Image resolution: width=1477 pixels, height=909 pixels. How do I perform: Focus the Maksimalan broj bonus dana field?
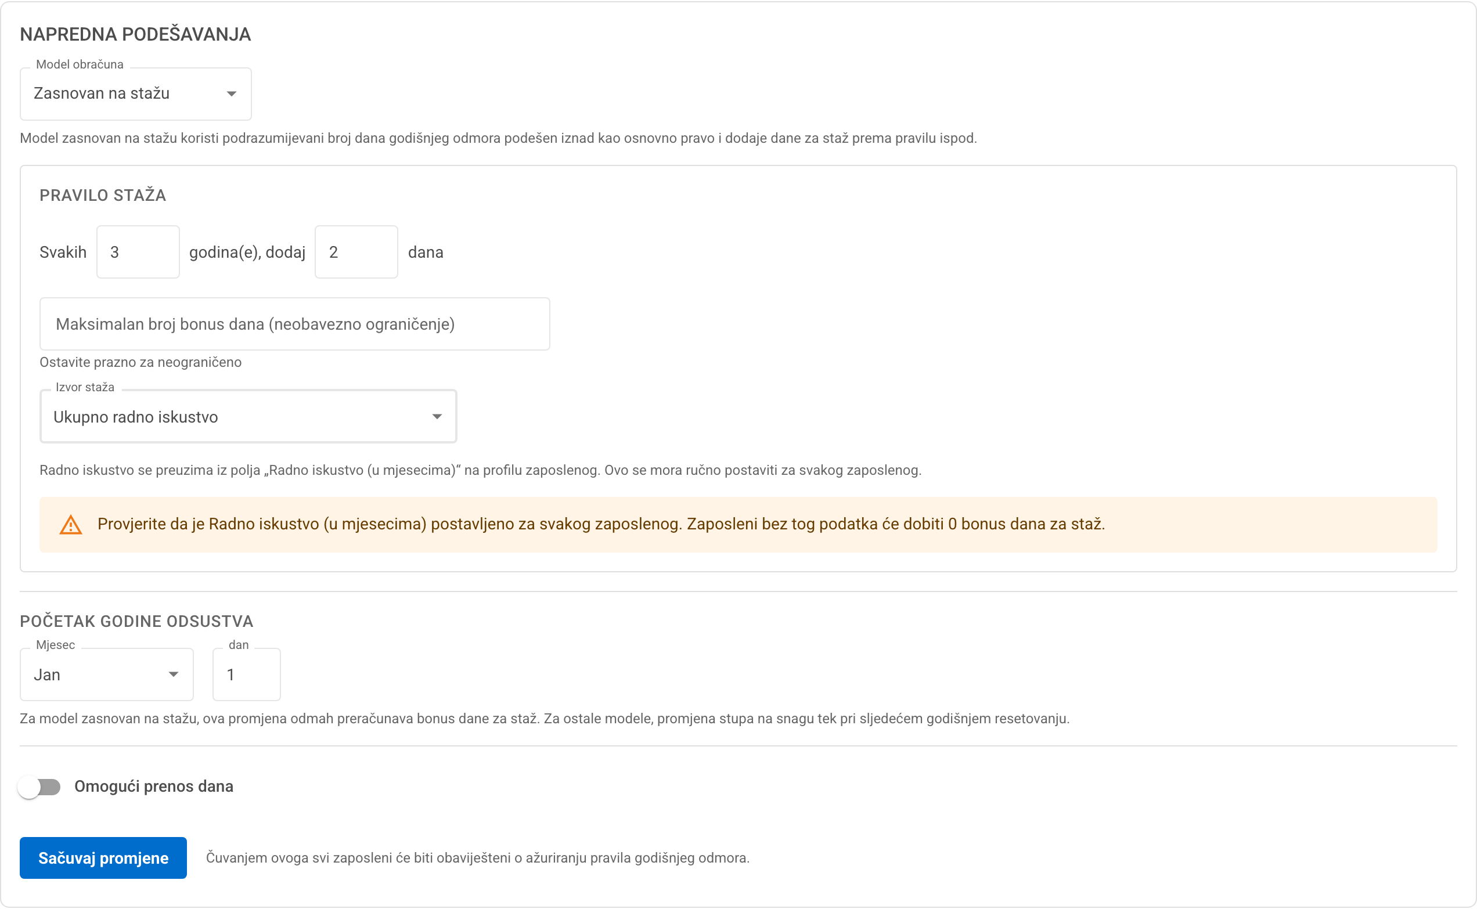click(x=294, y=324)
